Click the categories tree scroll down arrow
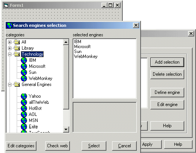 point(66,130)
